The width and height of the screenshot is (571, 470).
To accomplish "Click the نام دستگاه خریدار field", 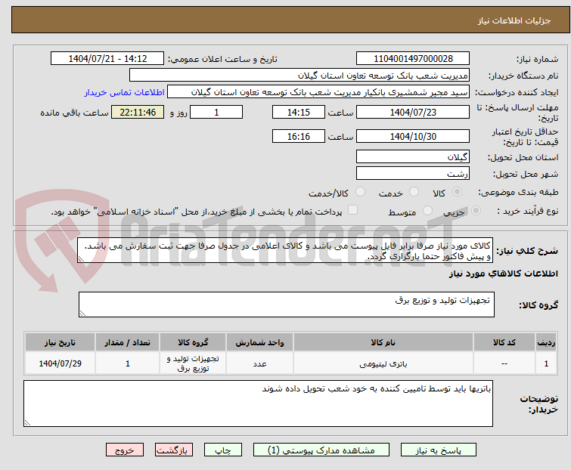I will [299, 76].
